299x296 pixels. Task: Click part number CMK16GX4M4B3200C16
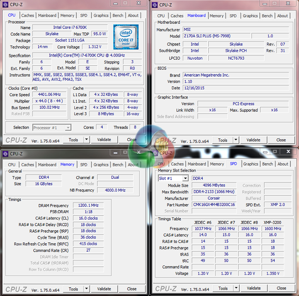(x=214, y=205)
